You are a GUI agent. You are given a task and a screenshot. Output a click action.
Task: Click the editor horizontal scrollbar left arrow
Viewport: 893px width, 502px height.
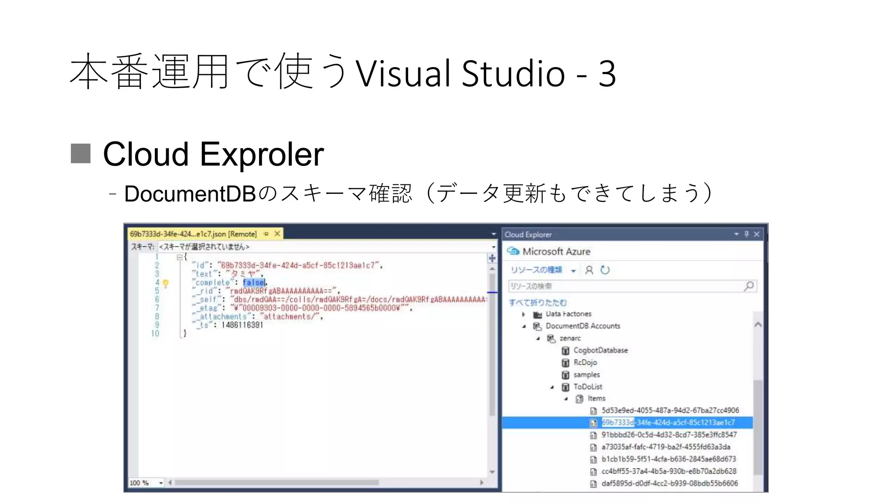tap(170, 483)
